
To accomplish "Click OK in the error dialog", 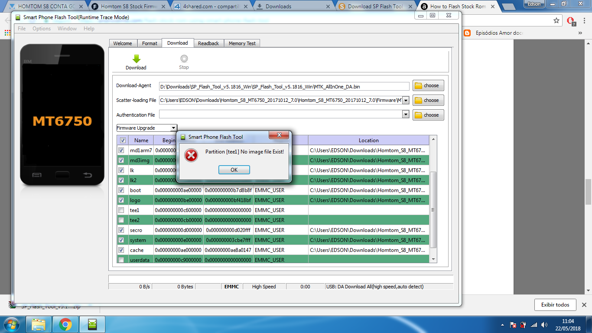I will coord(234,170).
